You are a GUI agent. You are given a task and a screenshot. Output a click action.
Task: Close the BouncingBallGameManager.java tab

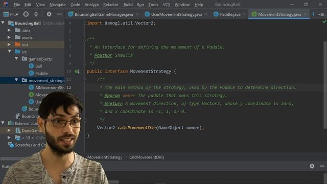(137, 14)
